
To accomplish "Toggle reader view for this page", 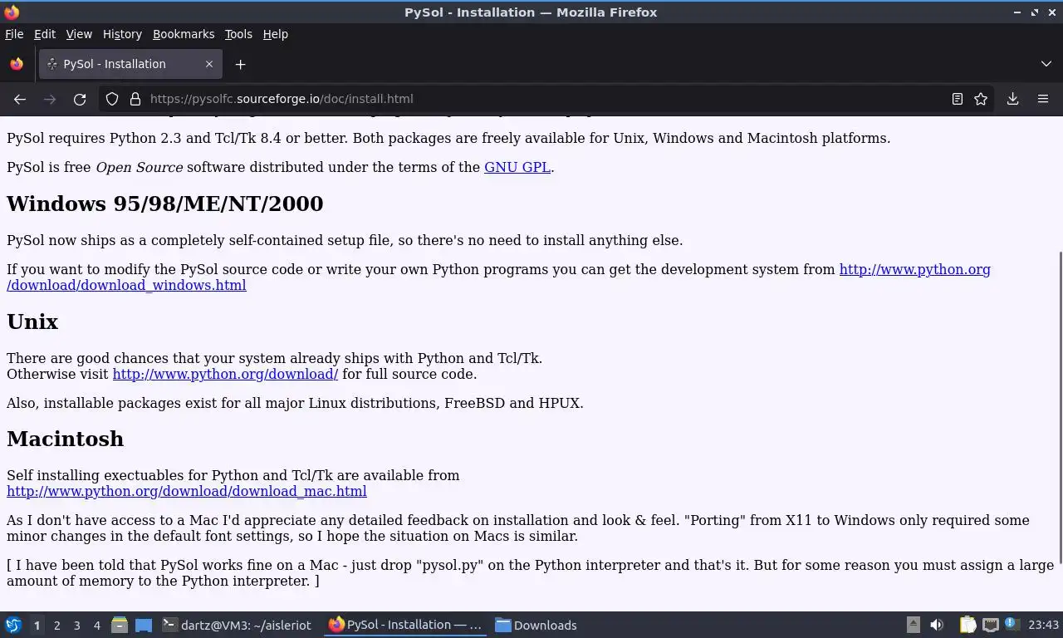I will (957, 99).
